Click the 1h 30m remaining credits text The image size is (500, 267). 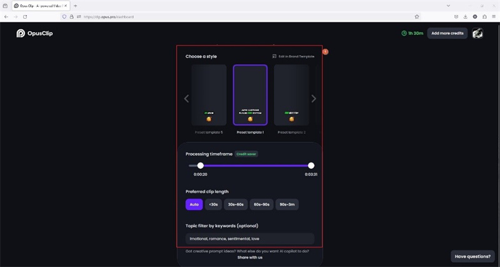pyautogui.click(x=416, y=34)
